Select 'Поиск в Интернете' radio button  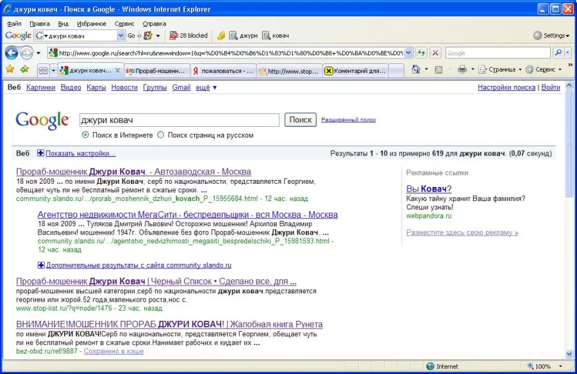tap(85, 135)
